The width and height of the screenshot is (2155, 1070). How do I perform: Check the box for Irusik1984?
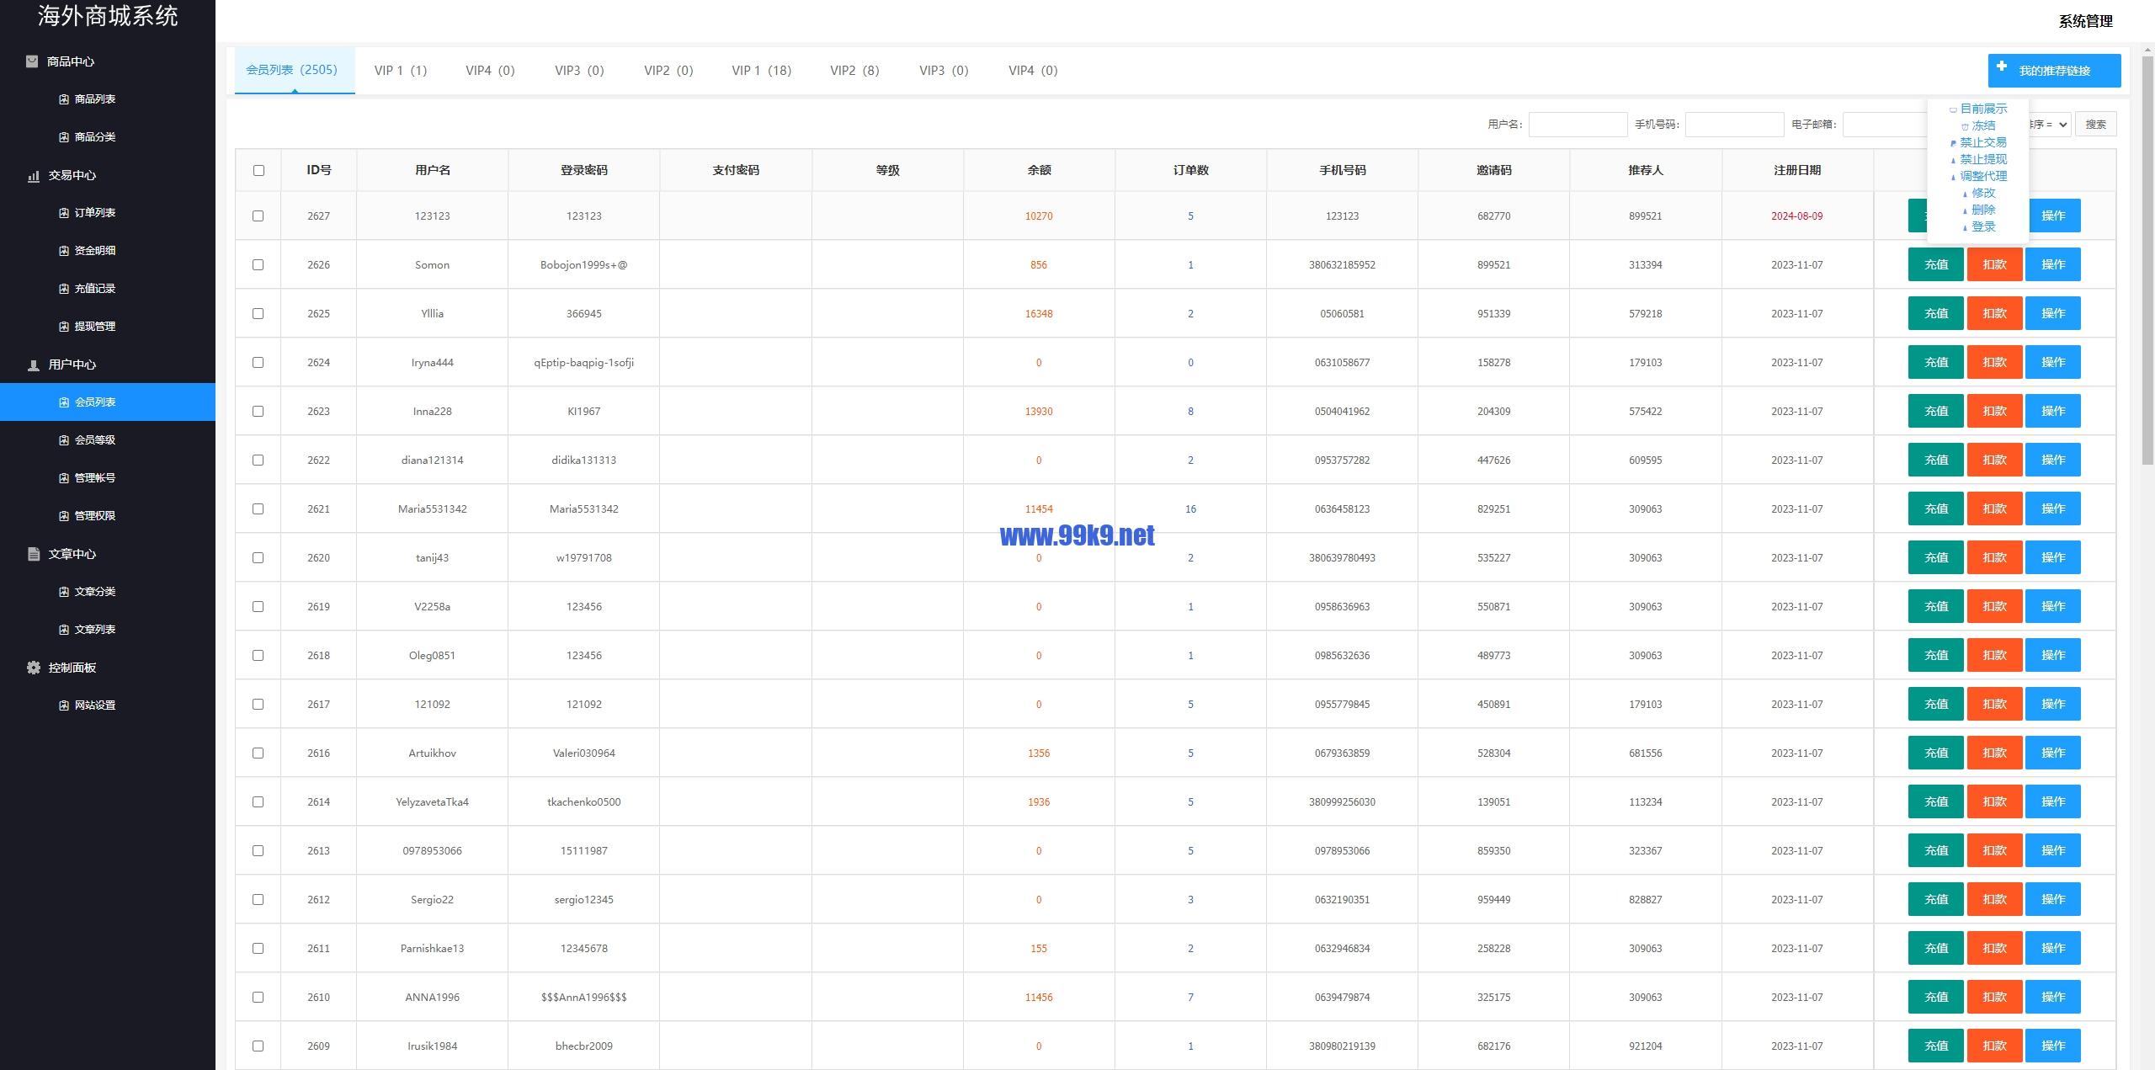point(258,1046)
